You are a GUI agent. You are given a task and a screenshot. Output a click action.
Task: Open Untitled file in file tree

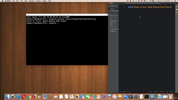pyautogui.click(x=113, y=31)
